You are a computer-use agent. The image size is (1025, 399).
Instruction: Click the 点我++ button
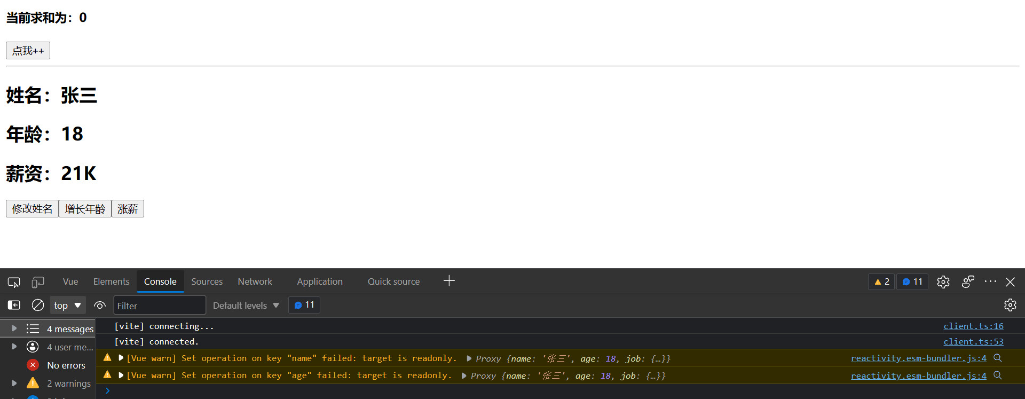28,51
